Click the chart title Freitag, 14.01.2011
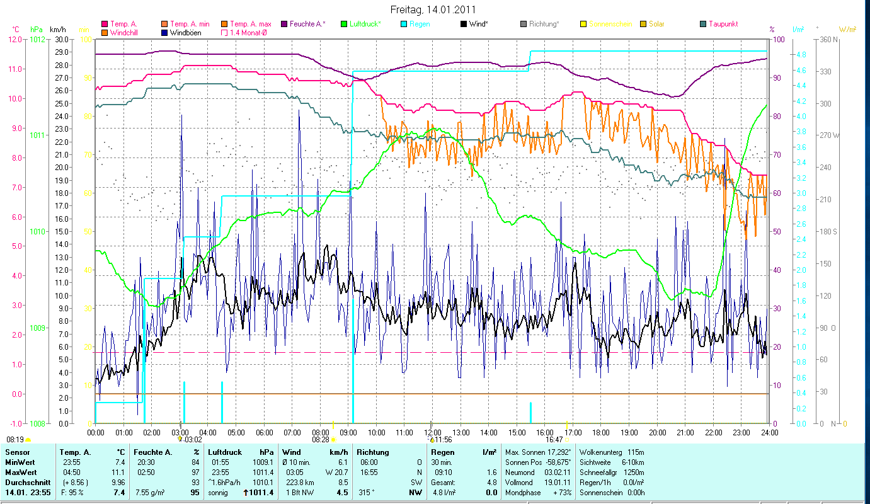Viewport: 870px width, 504px height. point(433,9)
